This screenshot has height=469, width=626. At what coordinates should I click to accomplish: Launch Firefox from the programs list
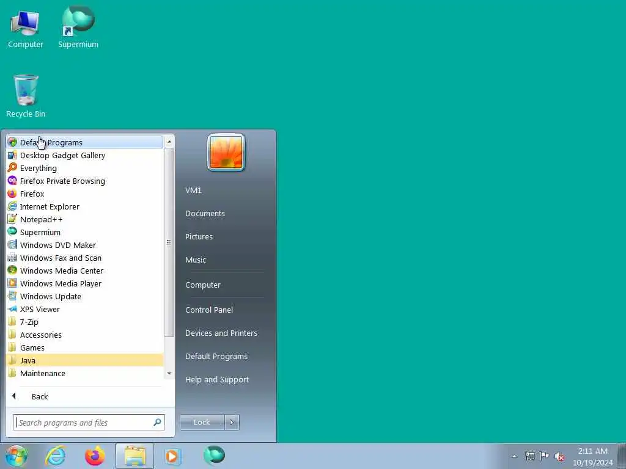tap(84, 194)
